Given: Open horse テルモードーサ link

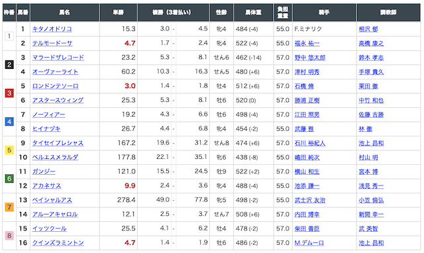Looking at the screenshot, I should 52,43.
